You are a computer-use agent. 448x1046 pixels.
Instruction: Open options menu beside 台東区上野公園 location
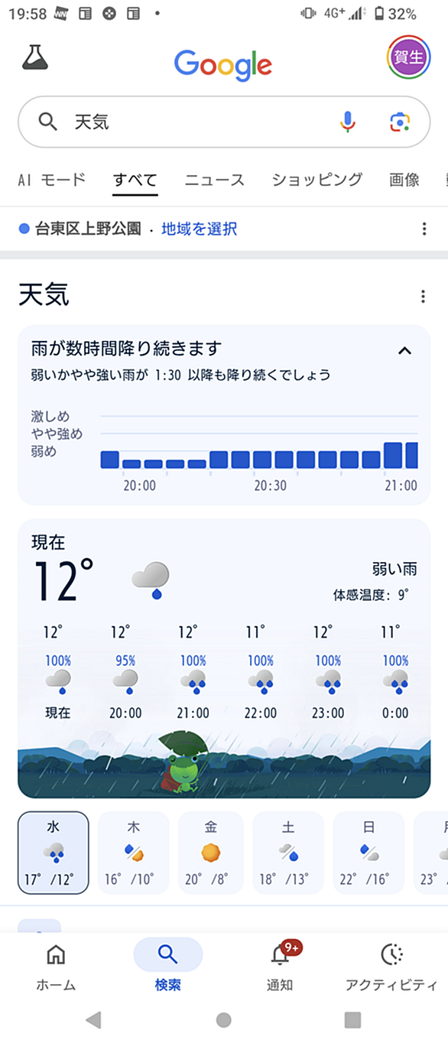[424, 229]
